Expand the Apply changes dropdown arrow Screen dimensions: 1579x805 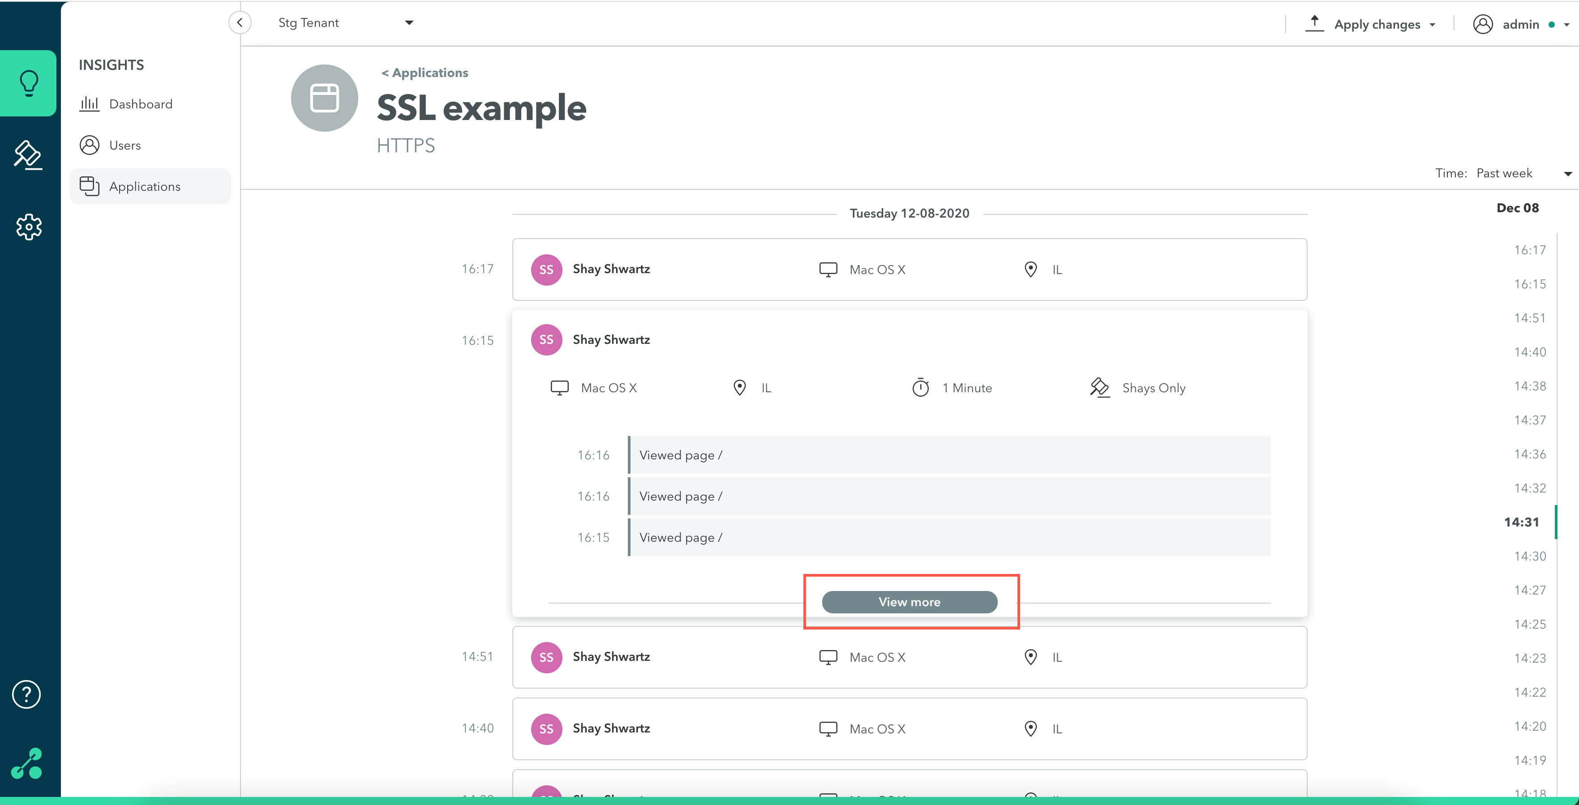point(1433,25)
